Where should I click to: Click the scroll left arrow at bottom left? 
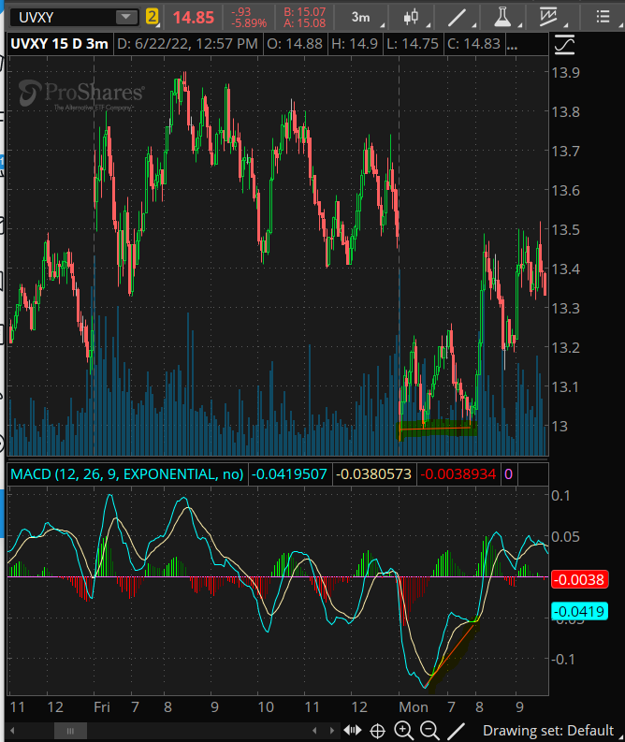click(x=12, y=731)
